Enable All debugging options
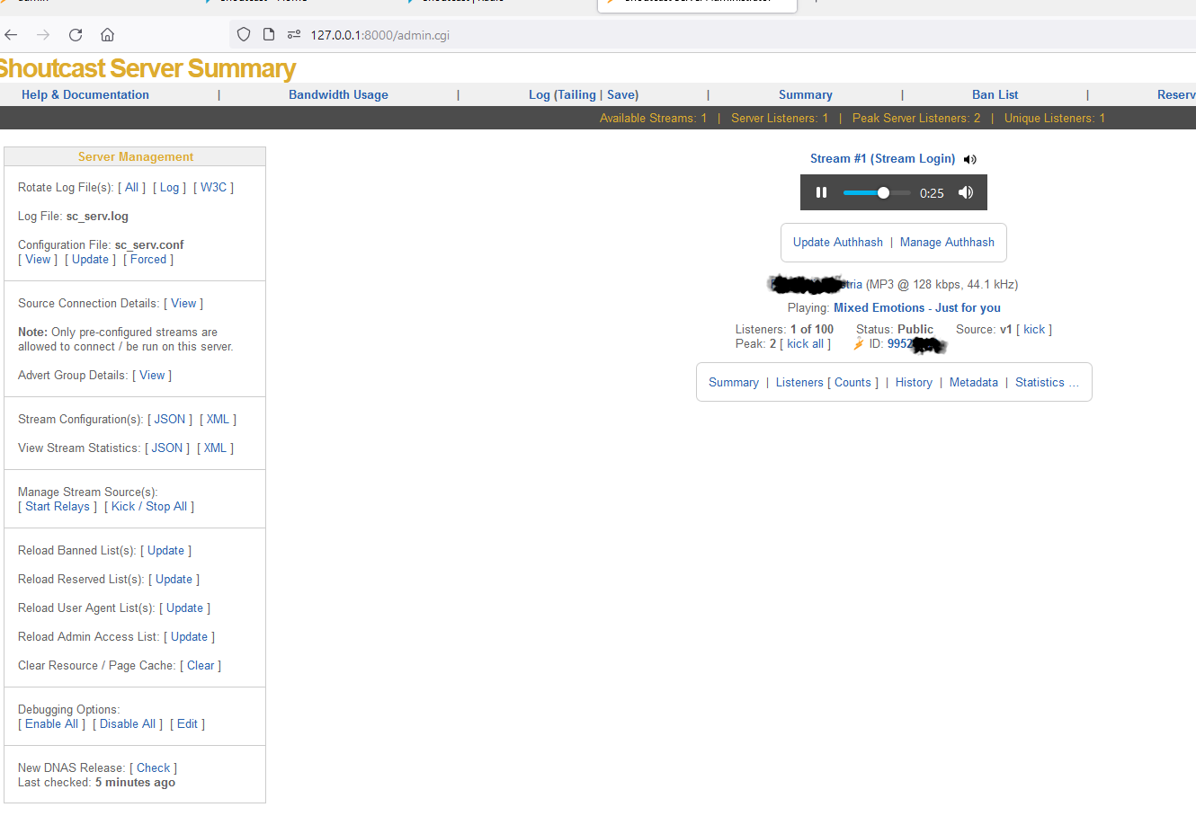Screen dimensions: 1196x816 click(51, 723)
